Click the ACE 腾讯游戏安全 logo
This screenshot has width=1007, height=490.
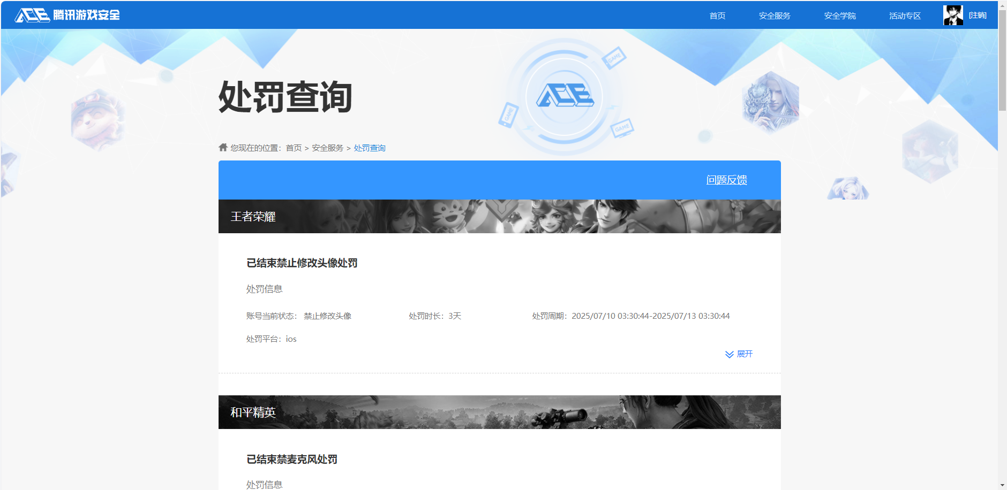click(67, 15)
